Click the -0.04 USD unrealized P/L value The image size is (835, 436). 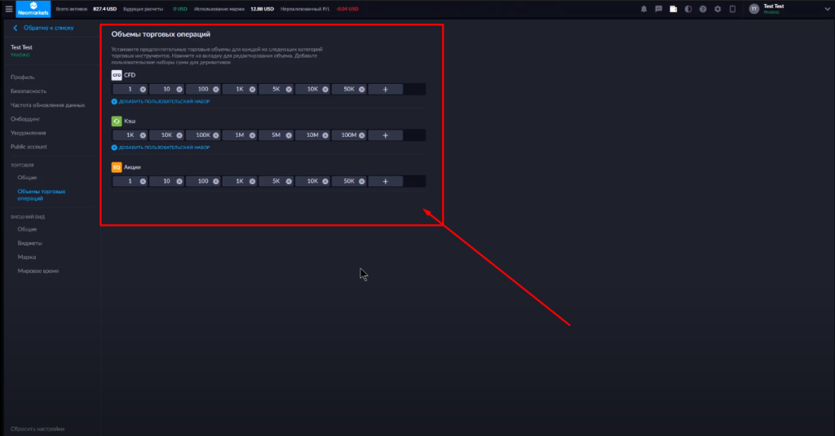tap(347, 9)
